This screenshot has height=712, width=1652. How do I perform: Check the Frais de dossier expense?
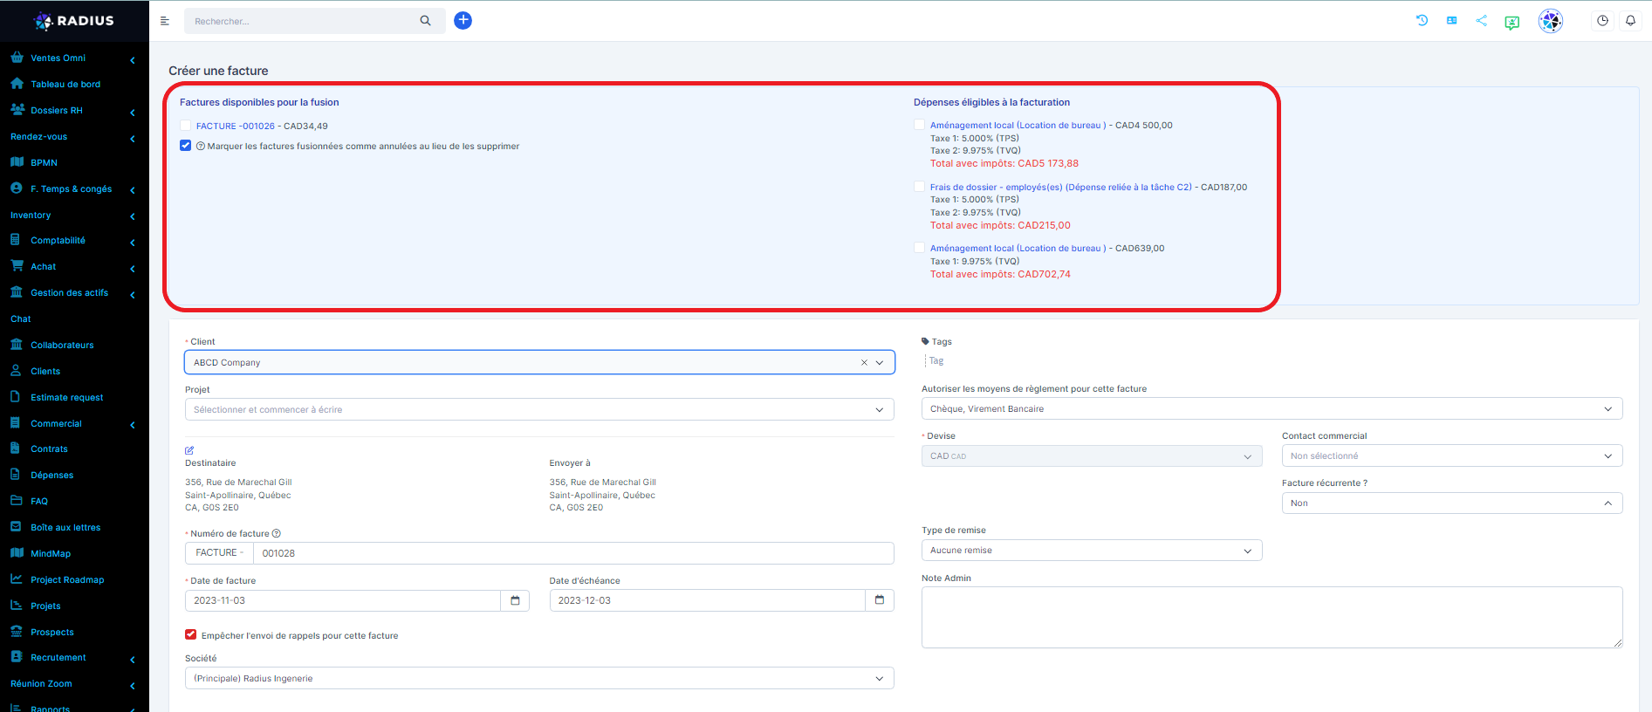(x=919, y=187)
